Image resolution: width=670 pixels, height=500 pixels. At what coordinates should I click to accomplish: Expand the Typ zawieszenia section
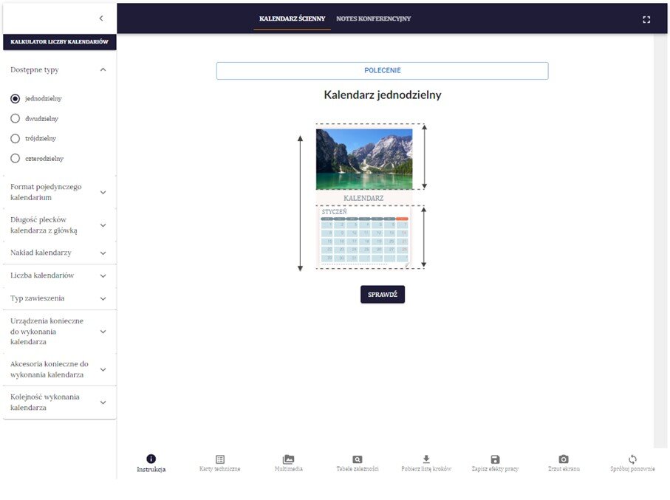60,298
